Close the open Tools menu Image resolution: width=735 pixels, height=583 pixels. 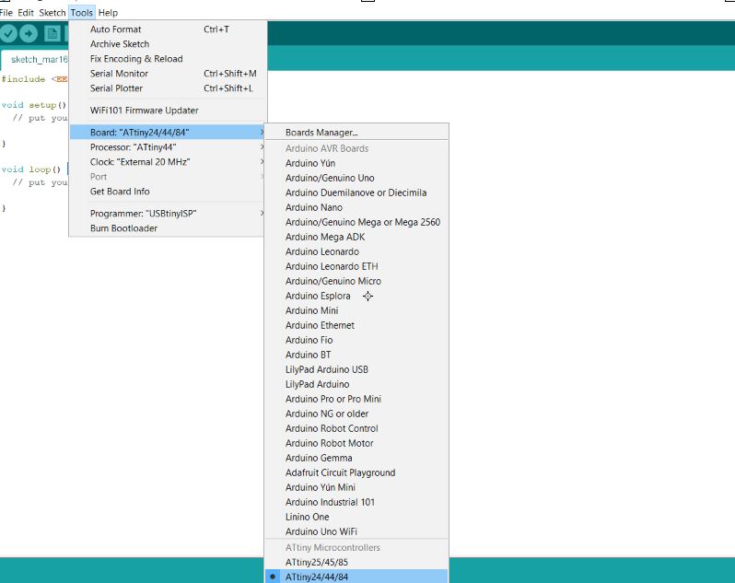coord(82,13)
